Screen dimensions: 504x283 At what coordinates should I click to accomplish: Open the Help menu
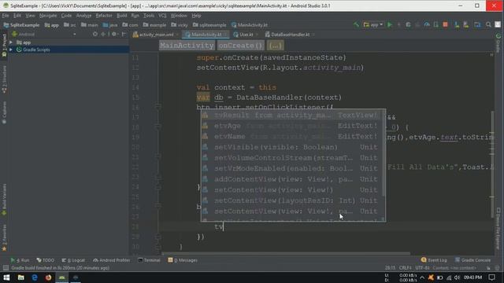196,16
